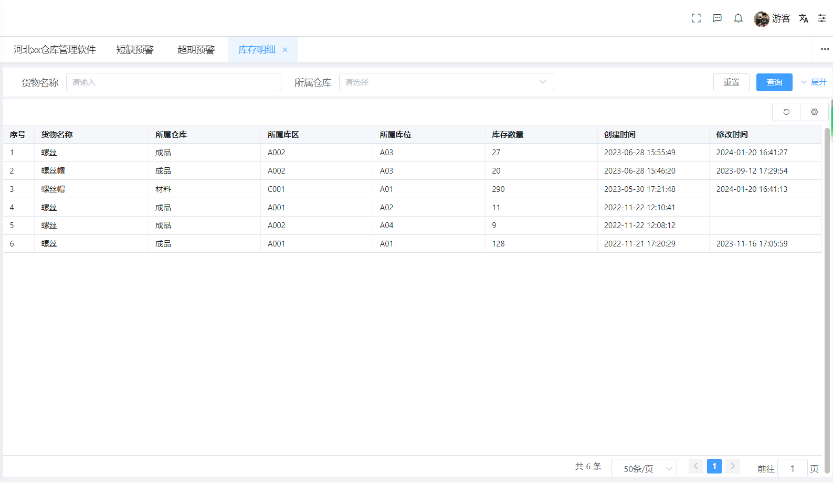
Task: Click A04 location cell
Action: (x=386, y=225)
